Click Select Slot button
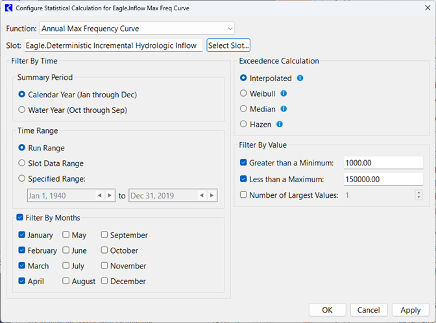The image size is (436, 323). point(228,45)
